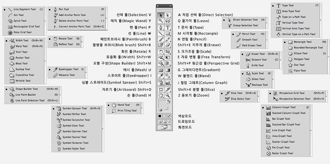Screen dimensions: 330x164
Task: Select the Hand tool icon in the toolbar
Action: [161, 95]
